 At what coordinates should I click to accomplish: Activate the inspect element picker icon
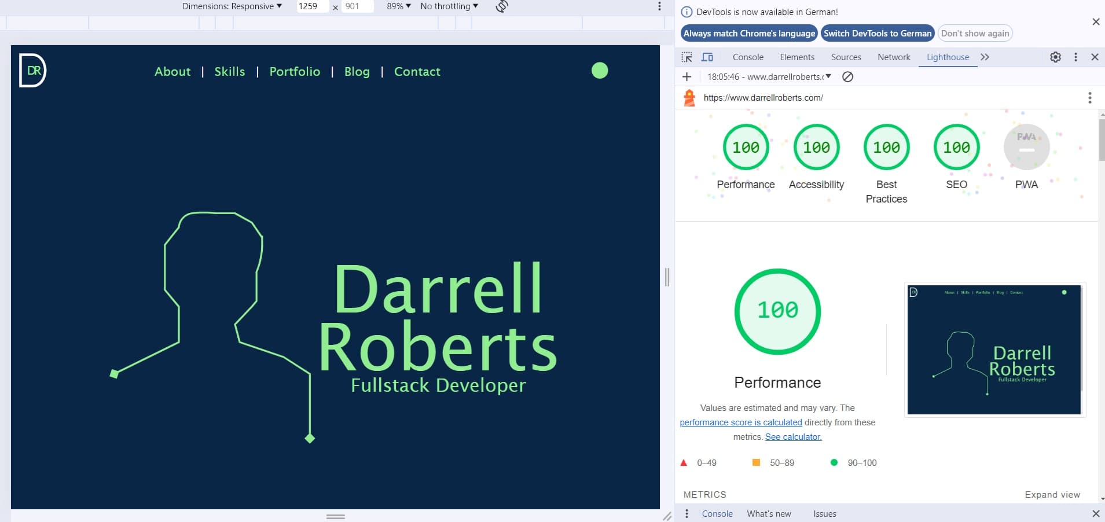[x=687, y=57]
